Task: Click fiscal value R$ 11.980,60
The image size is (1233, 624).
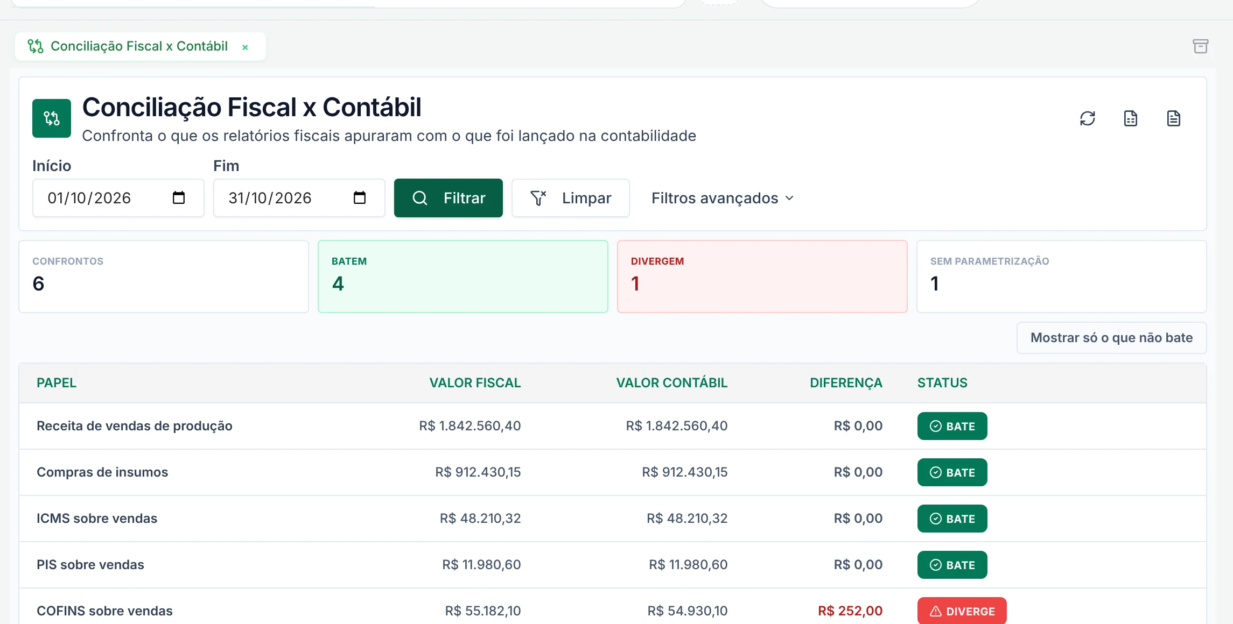Action: click(x=481, y=565)
